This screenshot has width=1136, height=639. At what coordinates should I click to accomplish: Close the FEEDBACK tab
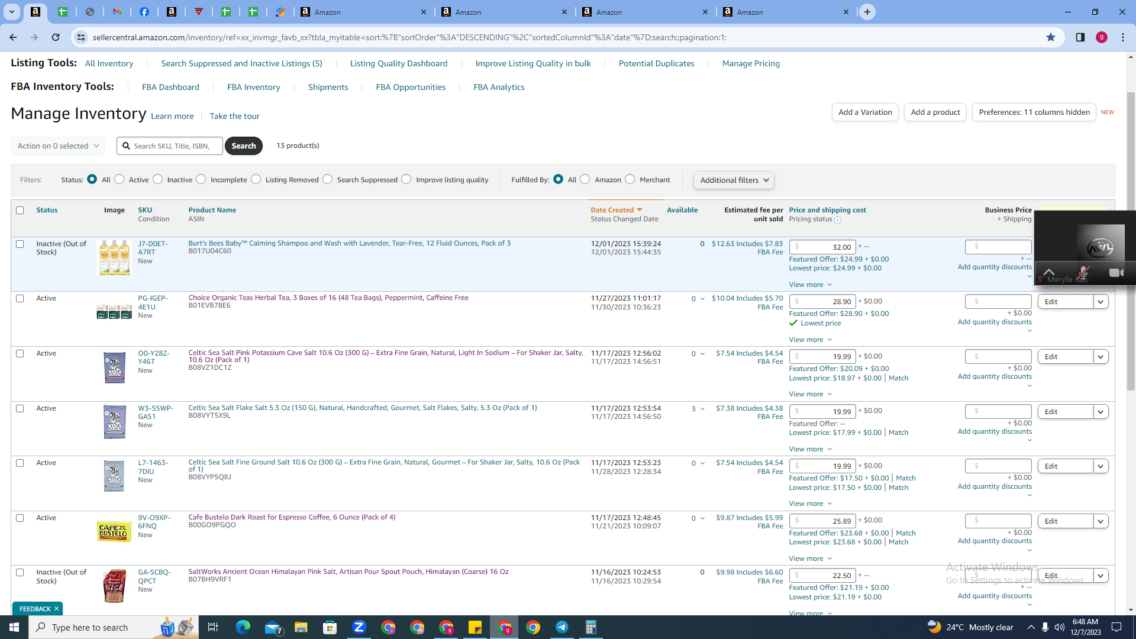tap(56, 609)
